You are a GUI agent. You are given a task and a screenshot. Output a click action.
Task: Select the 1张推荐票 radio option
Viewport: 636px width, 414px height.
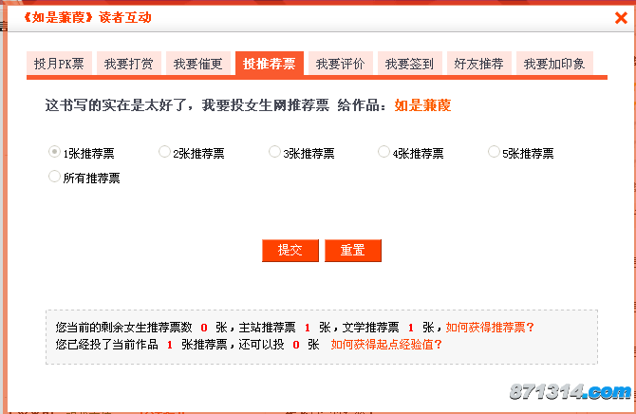(x=54, y=152)
